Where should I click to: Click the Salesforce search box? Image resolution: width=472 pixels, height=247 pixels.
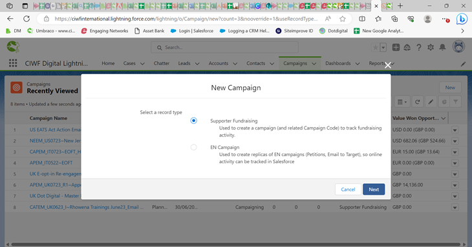point(224,48)
